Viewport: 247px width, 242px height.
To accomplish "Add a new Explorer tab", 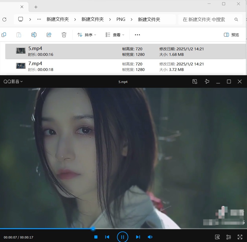I will [36, 7].
